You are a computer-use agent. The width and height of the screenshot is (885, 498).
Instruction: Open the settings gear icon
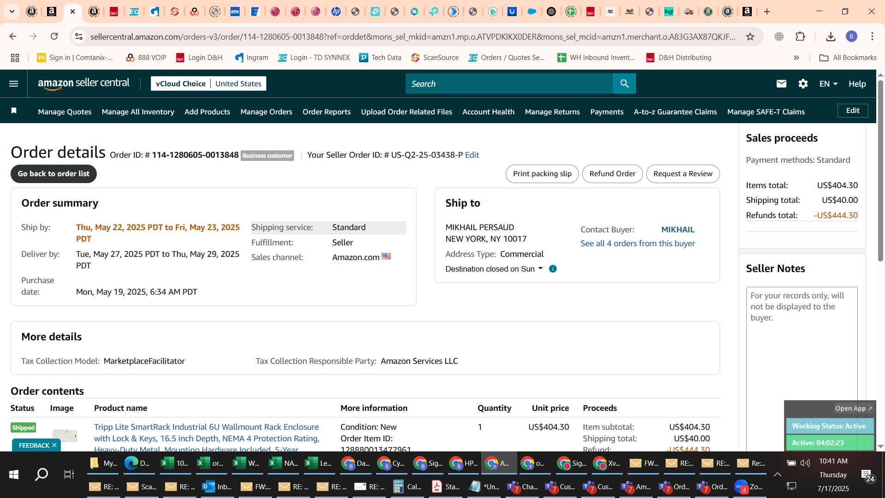(803, 83)
